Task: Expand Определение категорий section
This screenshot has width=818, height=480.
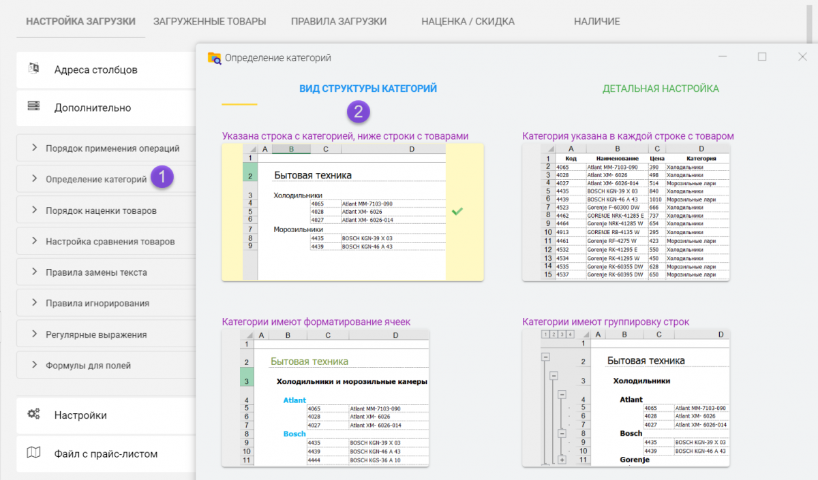Action: tap(34, 179)
